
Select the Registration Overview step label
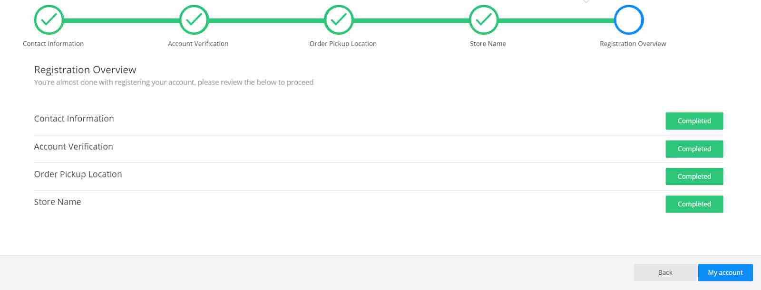(633, 44)
